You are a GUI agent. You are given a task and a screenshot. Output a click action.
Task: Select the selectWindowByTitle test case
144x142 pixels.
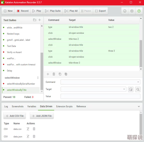(x=21, y=90)
